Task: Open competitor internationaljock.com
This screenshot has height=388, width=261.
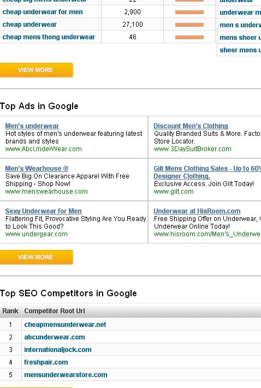Action: 58,350
